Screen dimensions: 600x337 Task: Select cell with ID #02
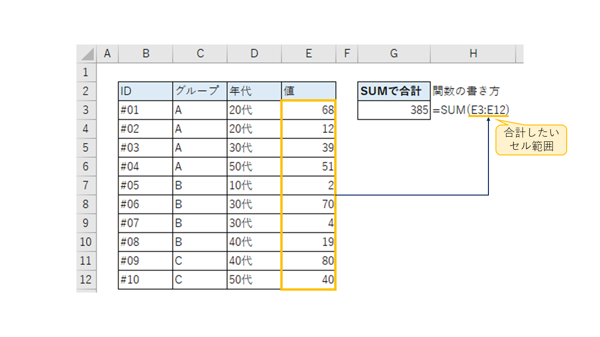146,129
